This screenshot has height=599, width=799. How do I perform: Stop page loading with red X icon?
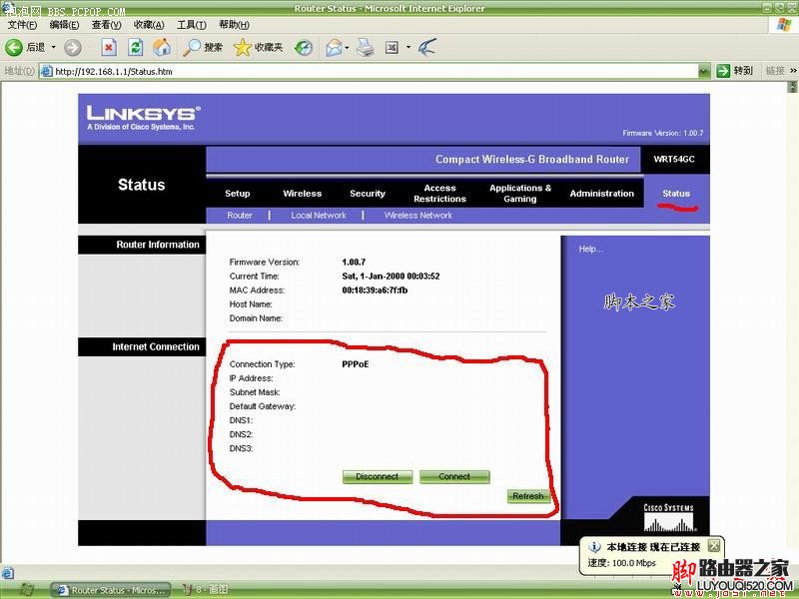click(108, 47)
